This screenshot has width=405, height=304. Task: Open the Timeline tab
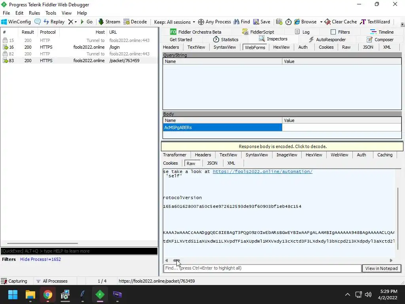coord(382,32)
